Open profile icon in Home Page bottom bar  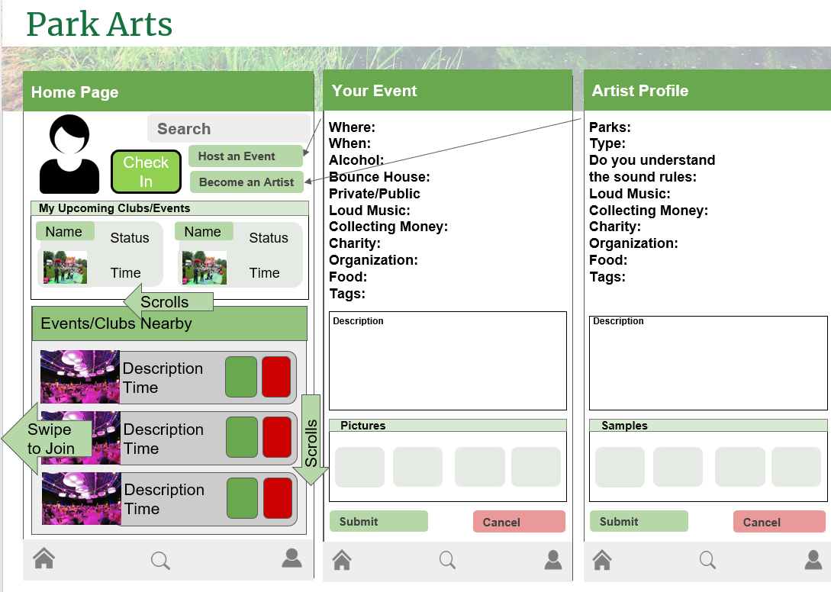pyautogui.click(x=291, y=558)
